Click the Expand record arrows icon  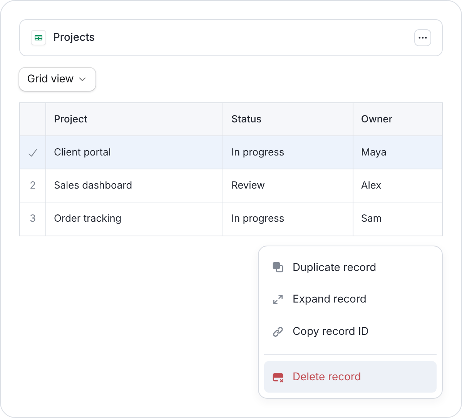(278, 299)
